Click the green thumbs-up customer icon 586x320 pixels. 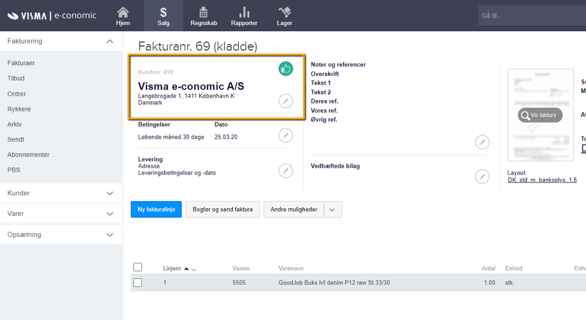286,69
